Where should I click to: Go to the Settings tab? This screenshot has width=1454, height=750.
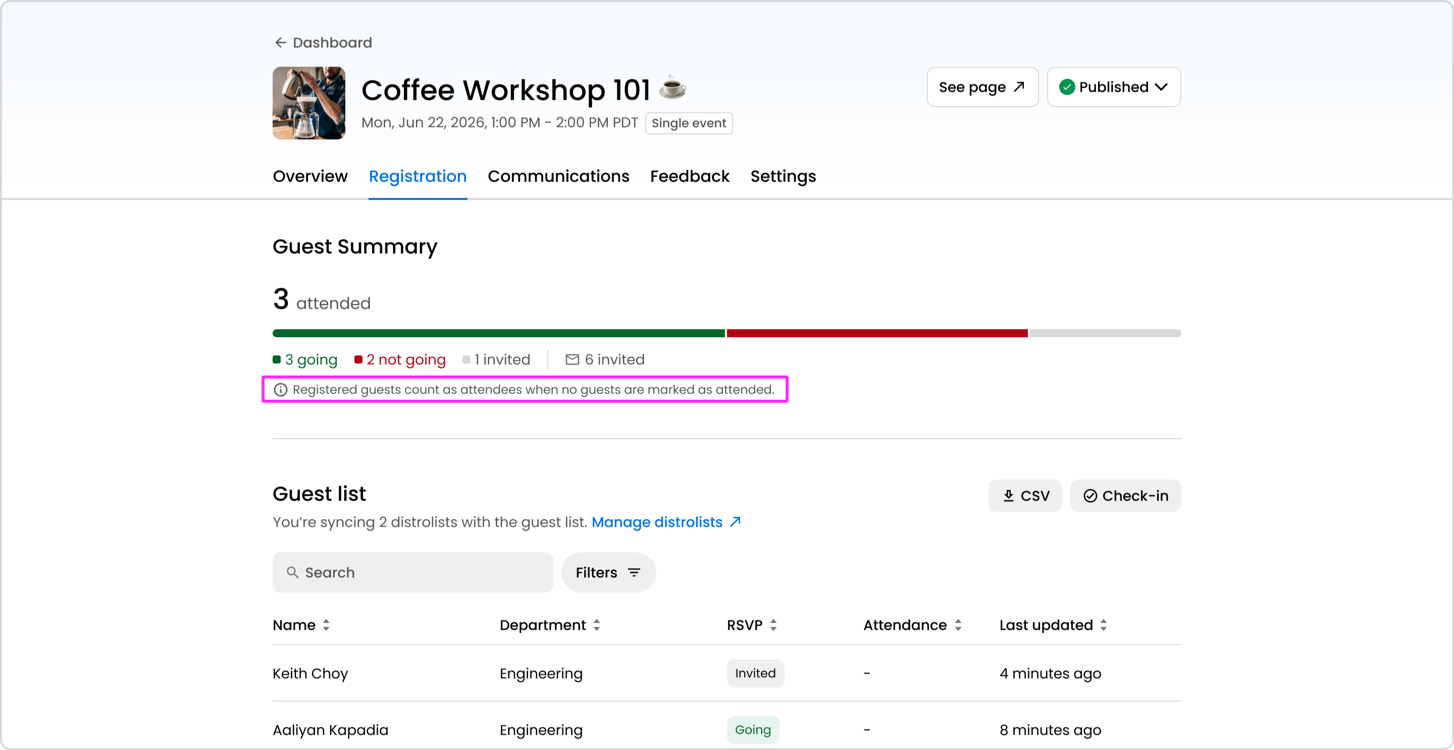coord(783,177)
